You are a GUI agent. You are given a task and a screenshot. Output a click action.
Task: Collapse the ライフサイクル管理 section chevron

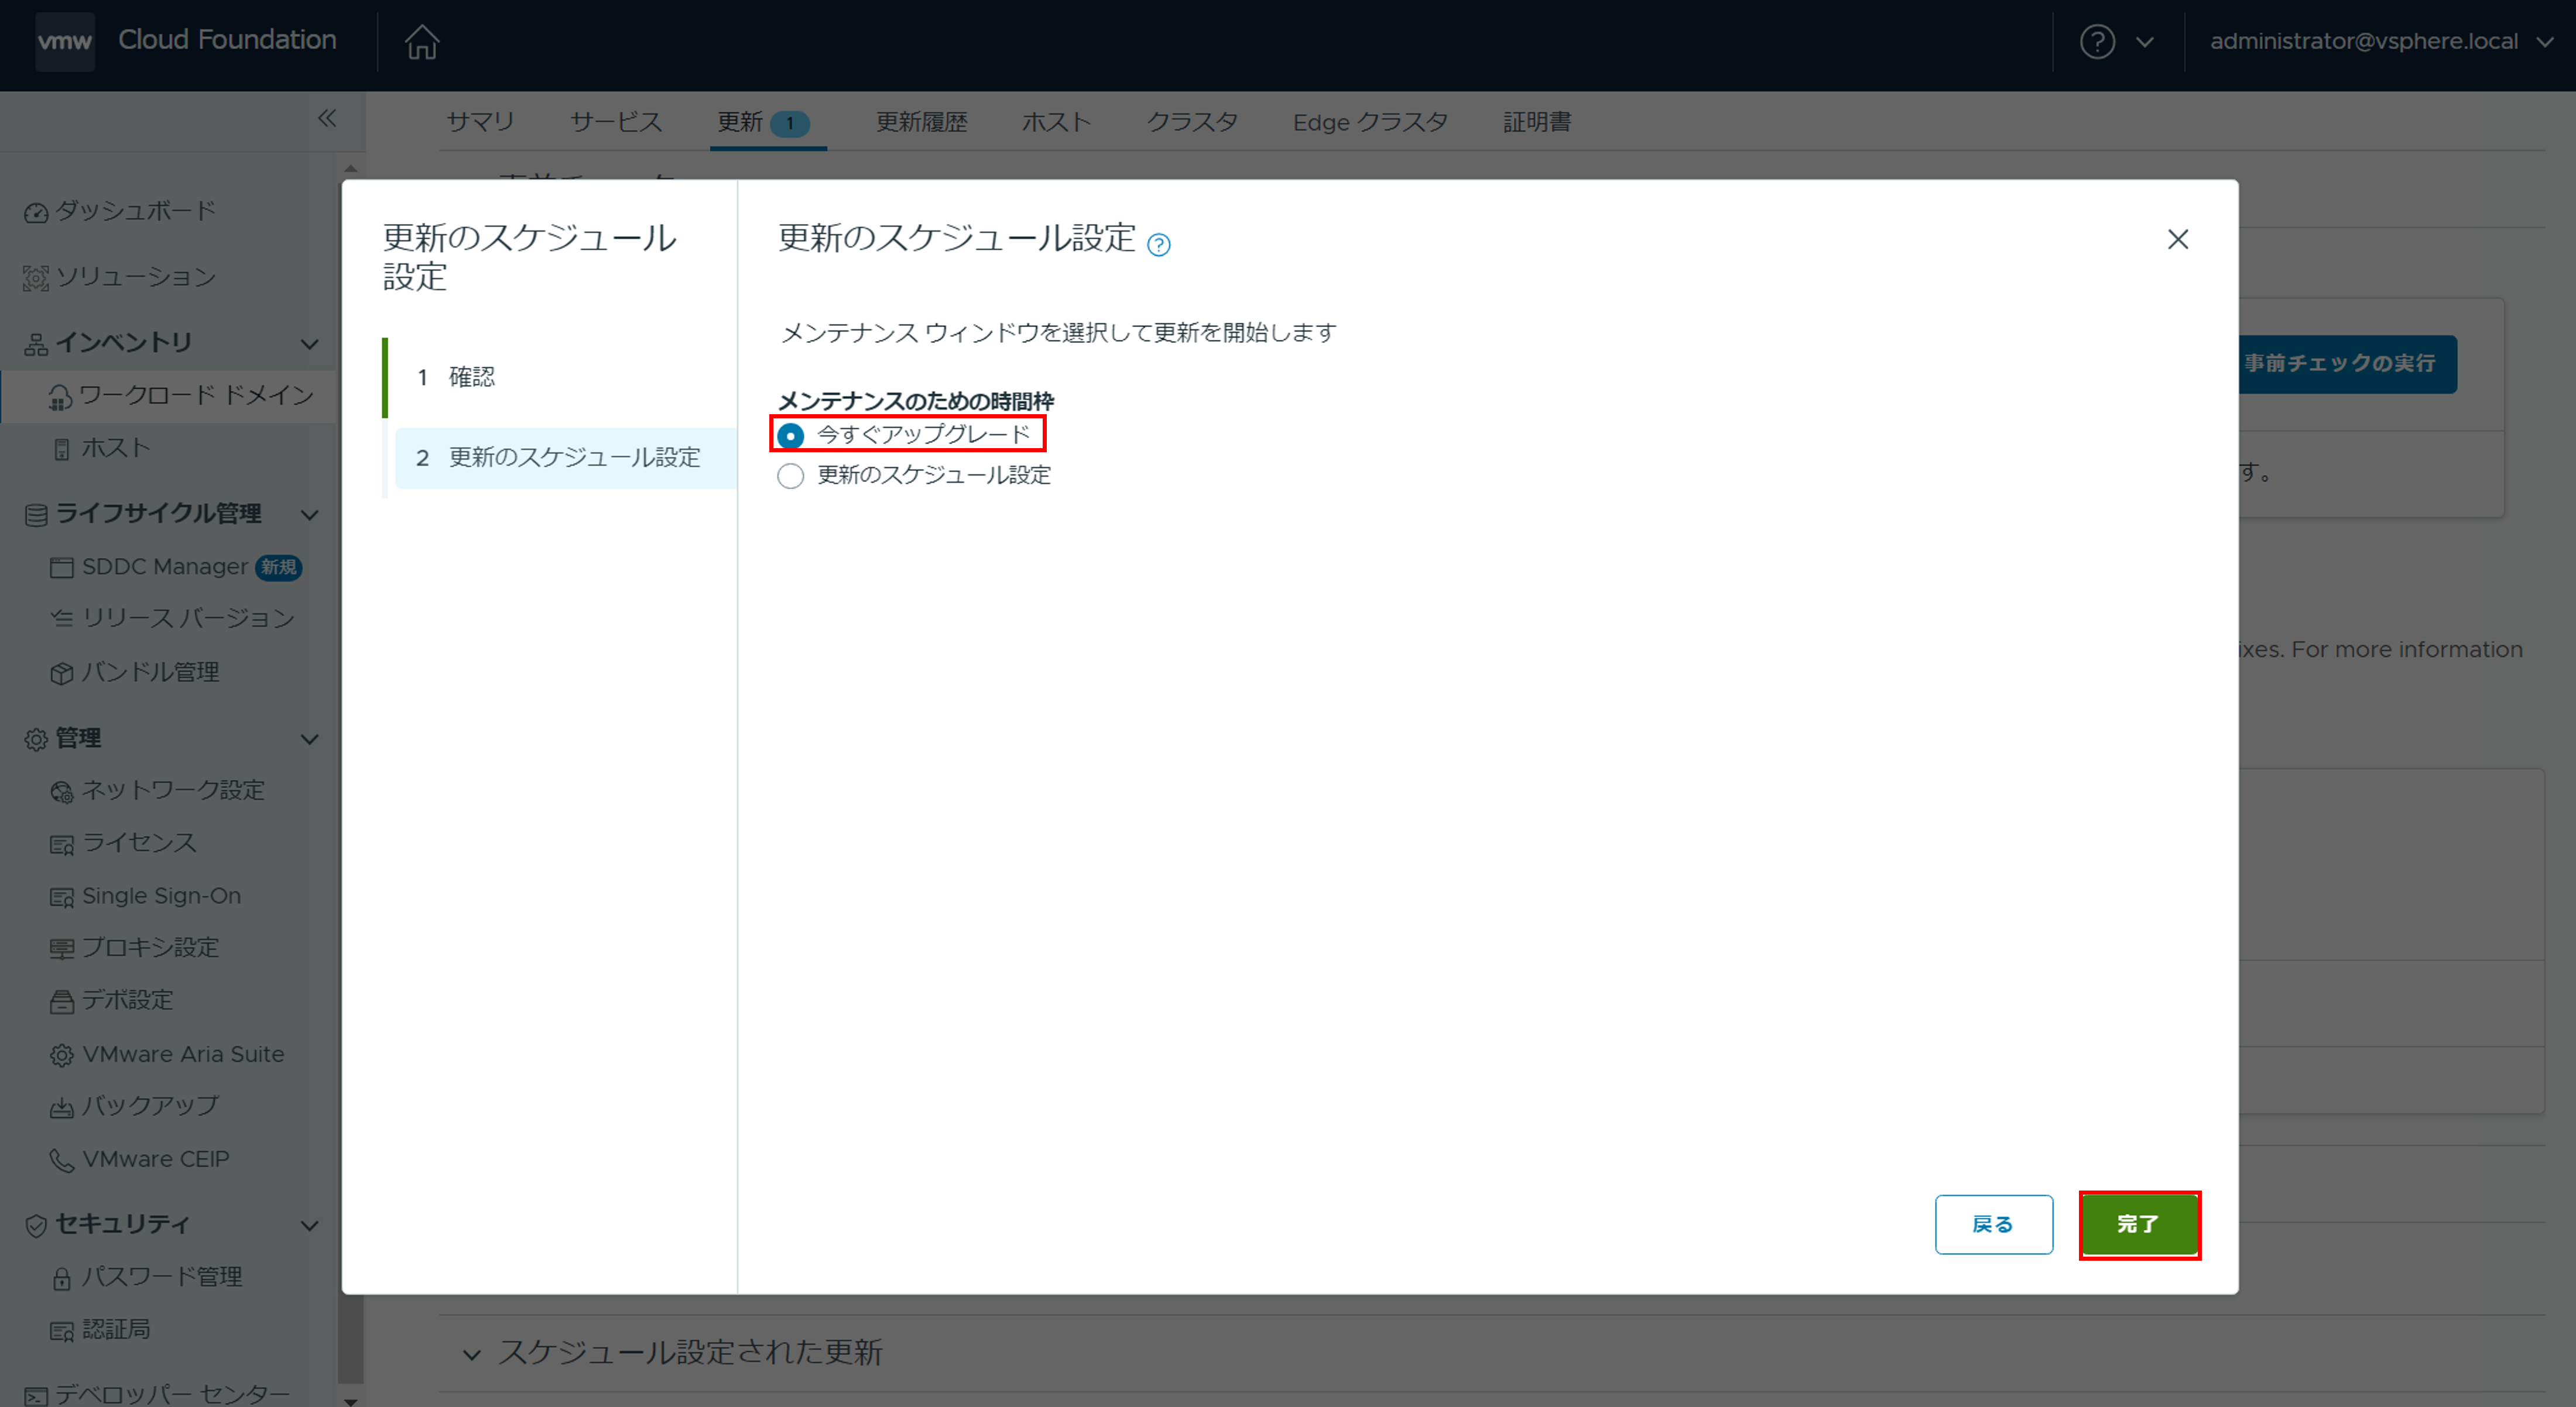coord(310,515)
